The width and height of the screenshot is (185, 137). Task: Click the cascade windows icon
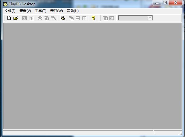[71, 18]
